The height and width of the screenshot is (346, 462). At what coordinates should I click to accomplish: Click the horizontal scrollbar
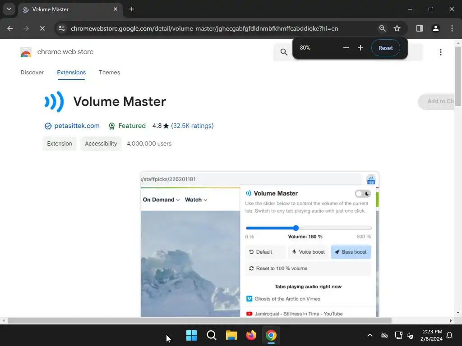(x=199, y=320)
